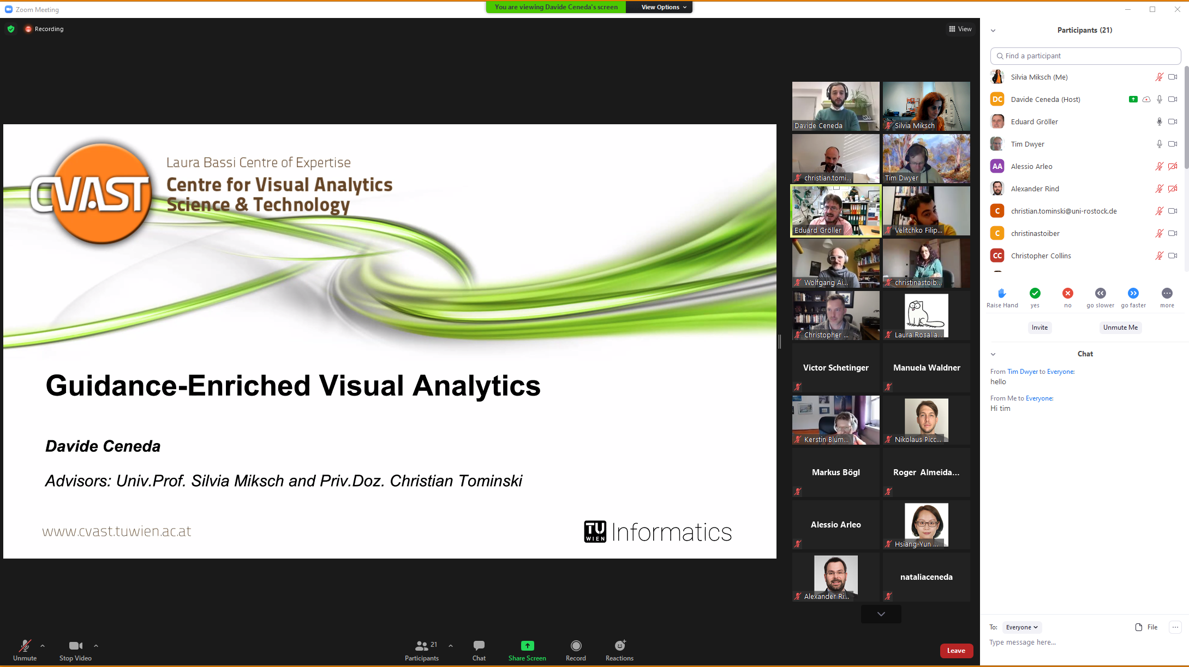Open the View layout menu
This screenshot has width=1189, height=667.
point(960,29)
